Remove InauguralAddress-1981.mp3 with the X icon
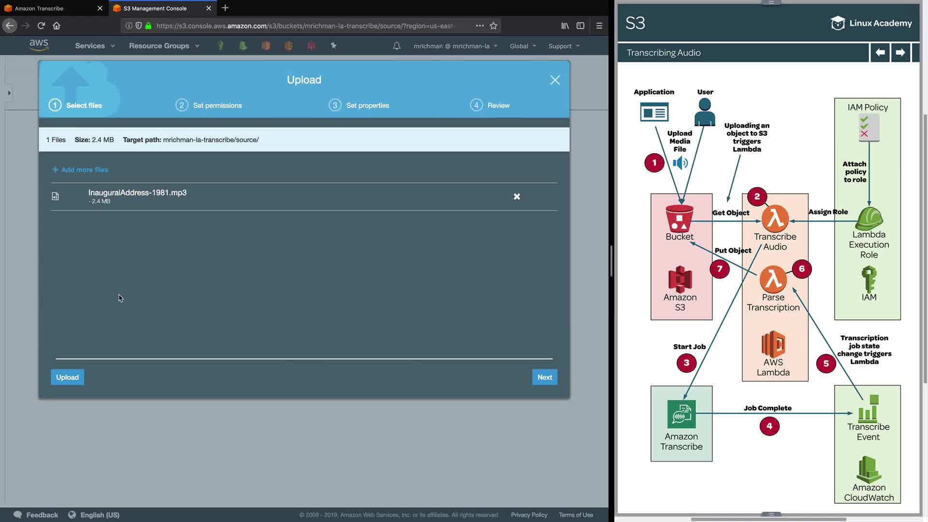 [x=517, y=197]
